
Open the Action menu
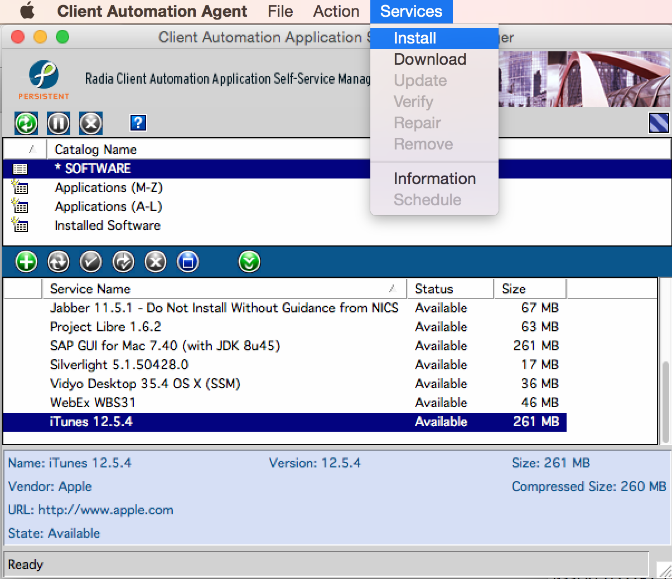(336, 11)
